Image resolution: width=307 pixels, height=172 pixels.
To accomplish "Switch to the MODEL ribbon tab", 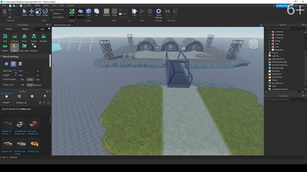I will pos(46,6).
